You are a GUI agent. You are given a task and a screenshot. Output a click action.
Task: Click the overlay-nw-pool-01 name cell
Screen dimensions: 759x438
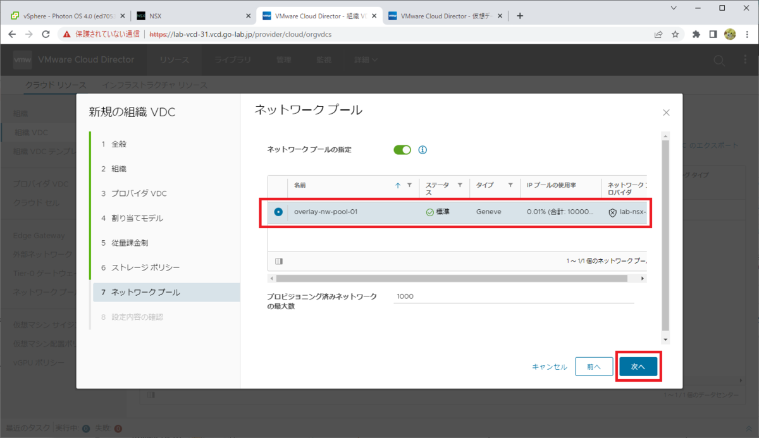click(326, 212)
